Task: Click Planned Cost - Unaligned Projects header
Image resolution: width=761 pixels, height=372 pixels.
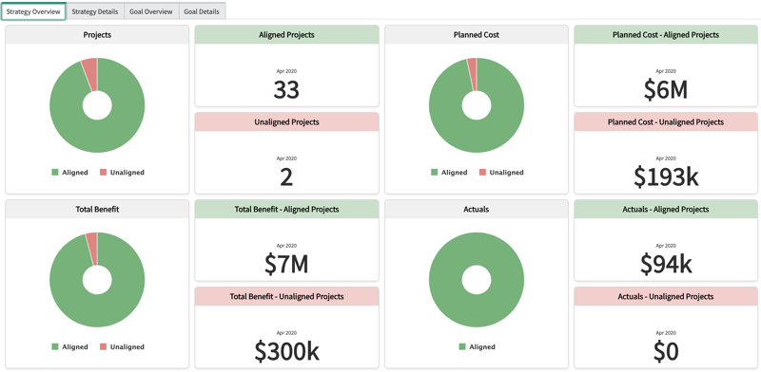Action: click(665, 122)
